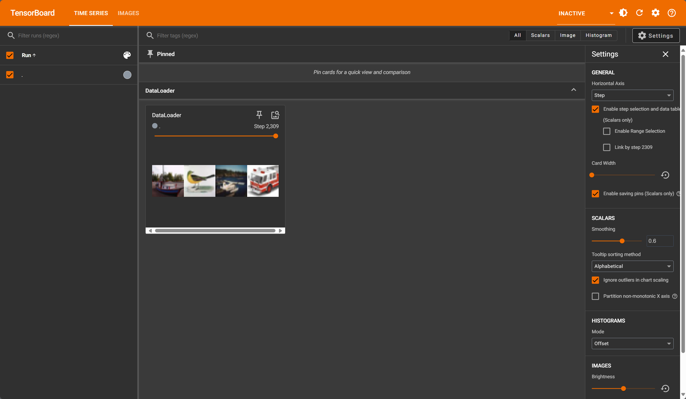Viewport: 686px width, 399px height.
Task: Open the Horizontal Axis Step dropdown
Action: [632, 95]
